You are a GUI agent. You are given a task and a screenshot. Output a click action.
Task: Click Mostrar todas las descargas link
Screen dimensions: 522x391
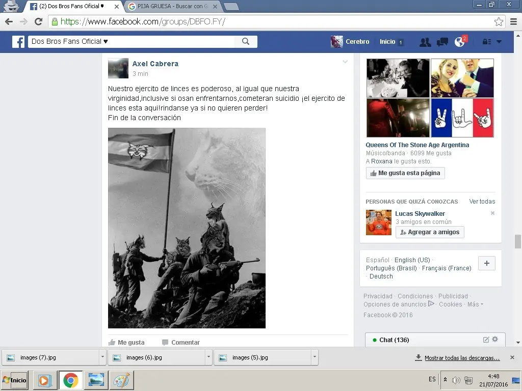pyautogui.click(x=462, y=358)
